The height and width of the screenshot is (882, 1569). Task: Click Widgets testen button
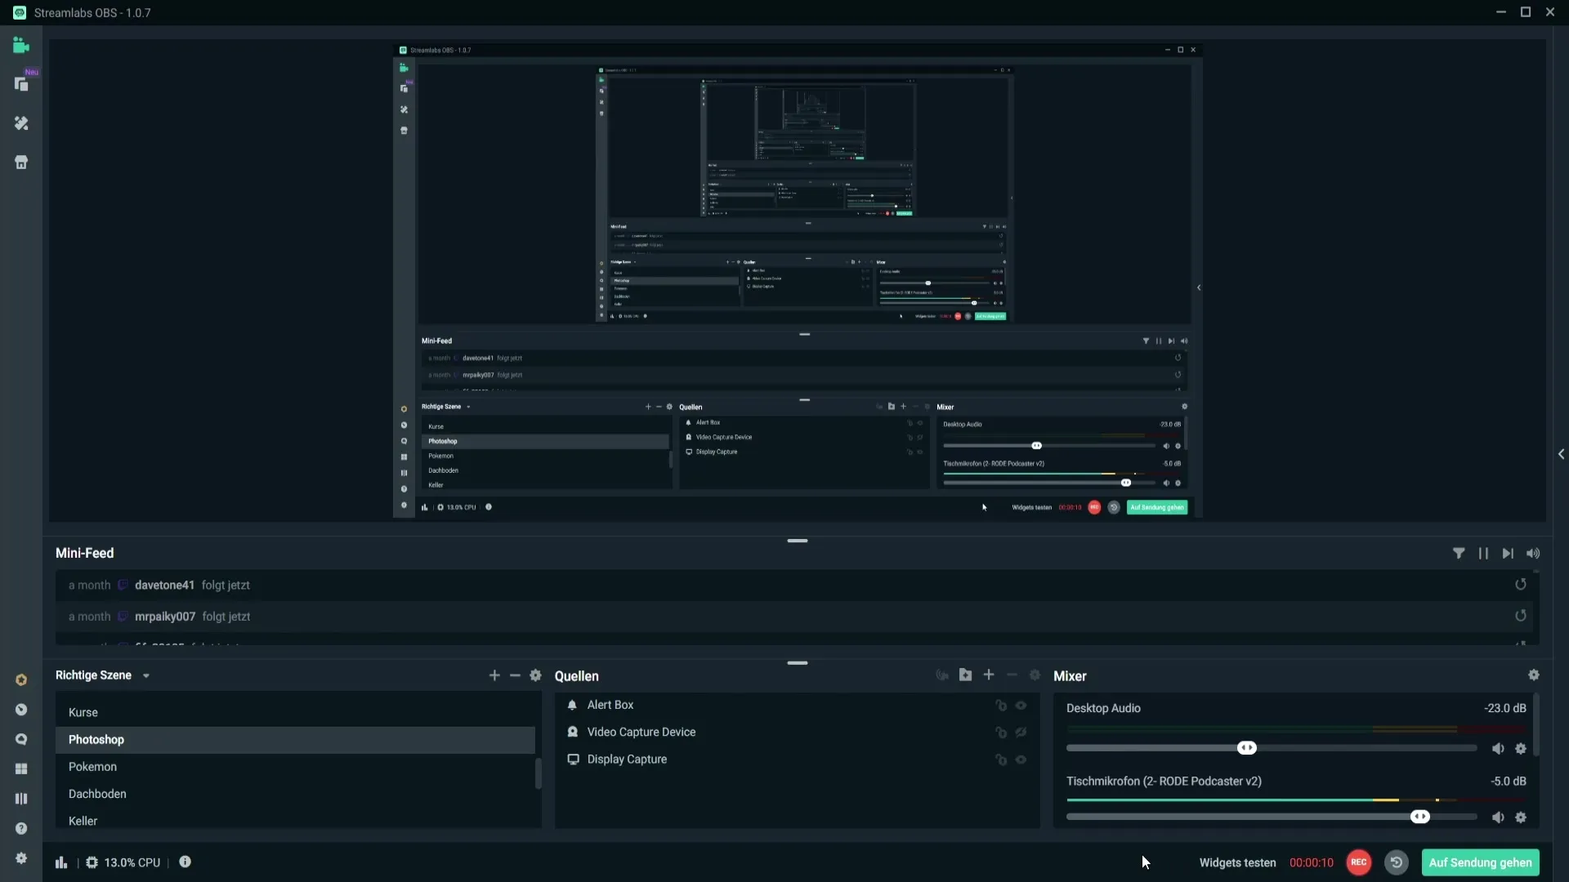click(x=1237, y=863)
